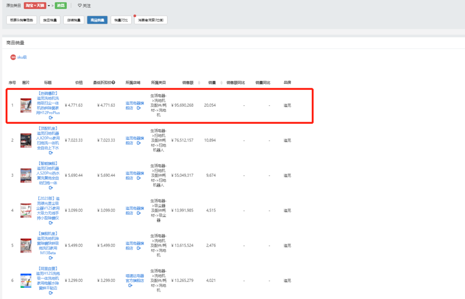Click blue product thumbnail in row 6
The image size is (465, 299).
26,281
